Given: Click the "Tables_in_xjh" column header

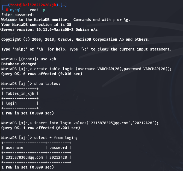Looking at the screenshot, I should point(20,93).
